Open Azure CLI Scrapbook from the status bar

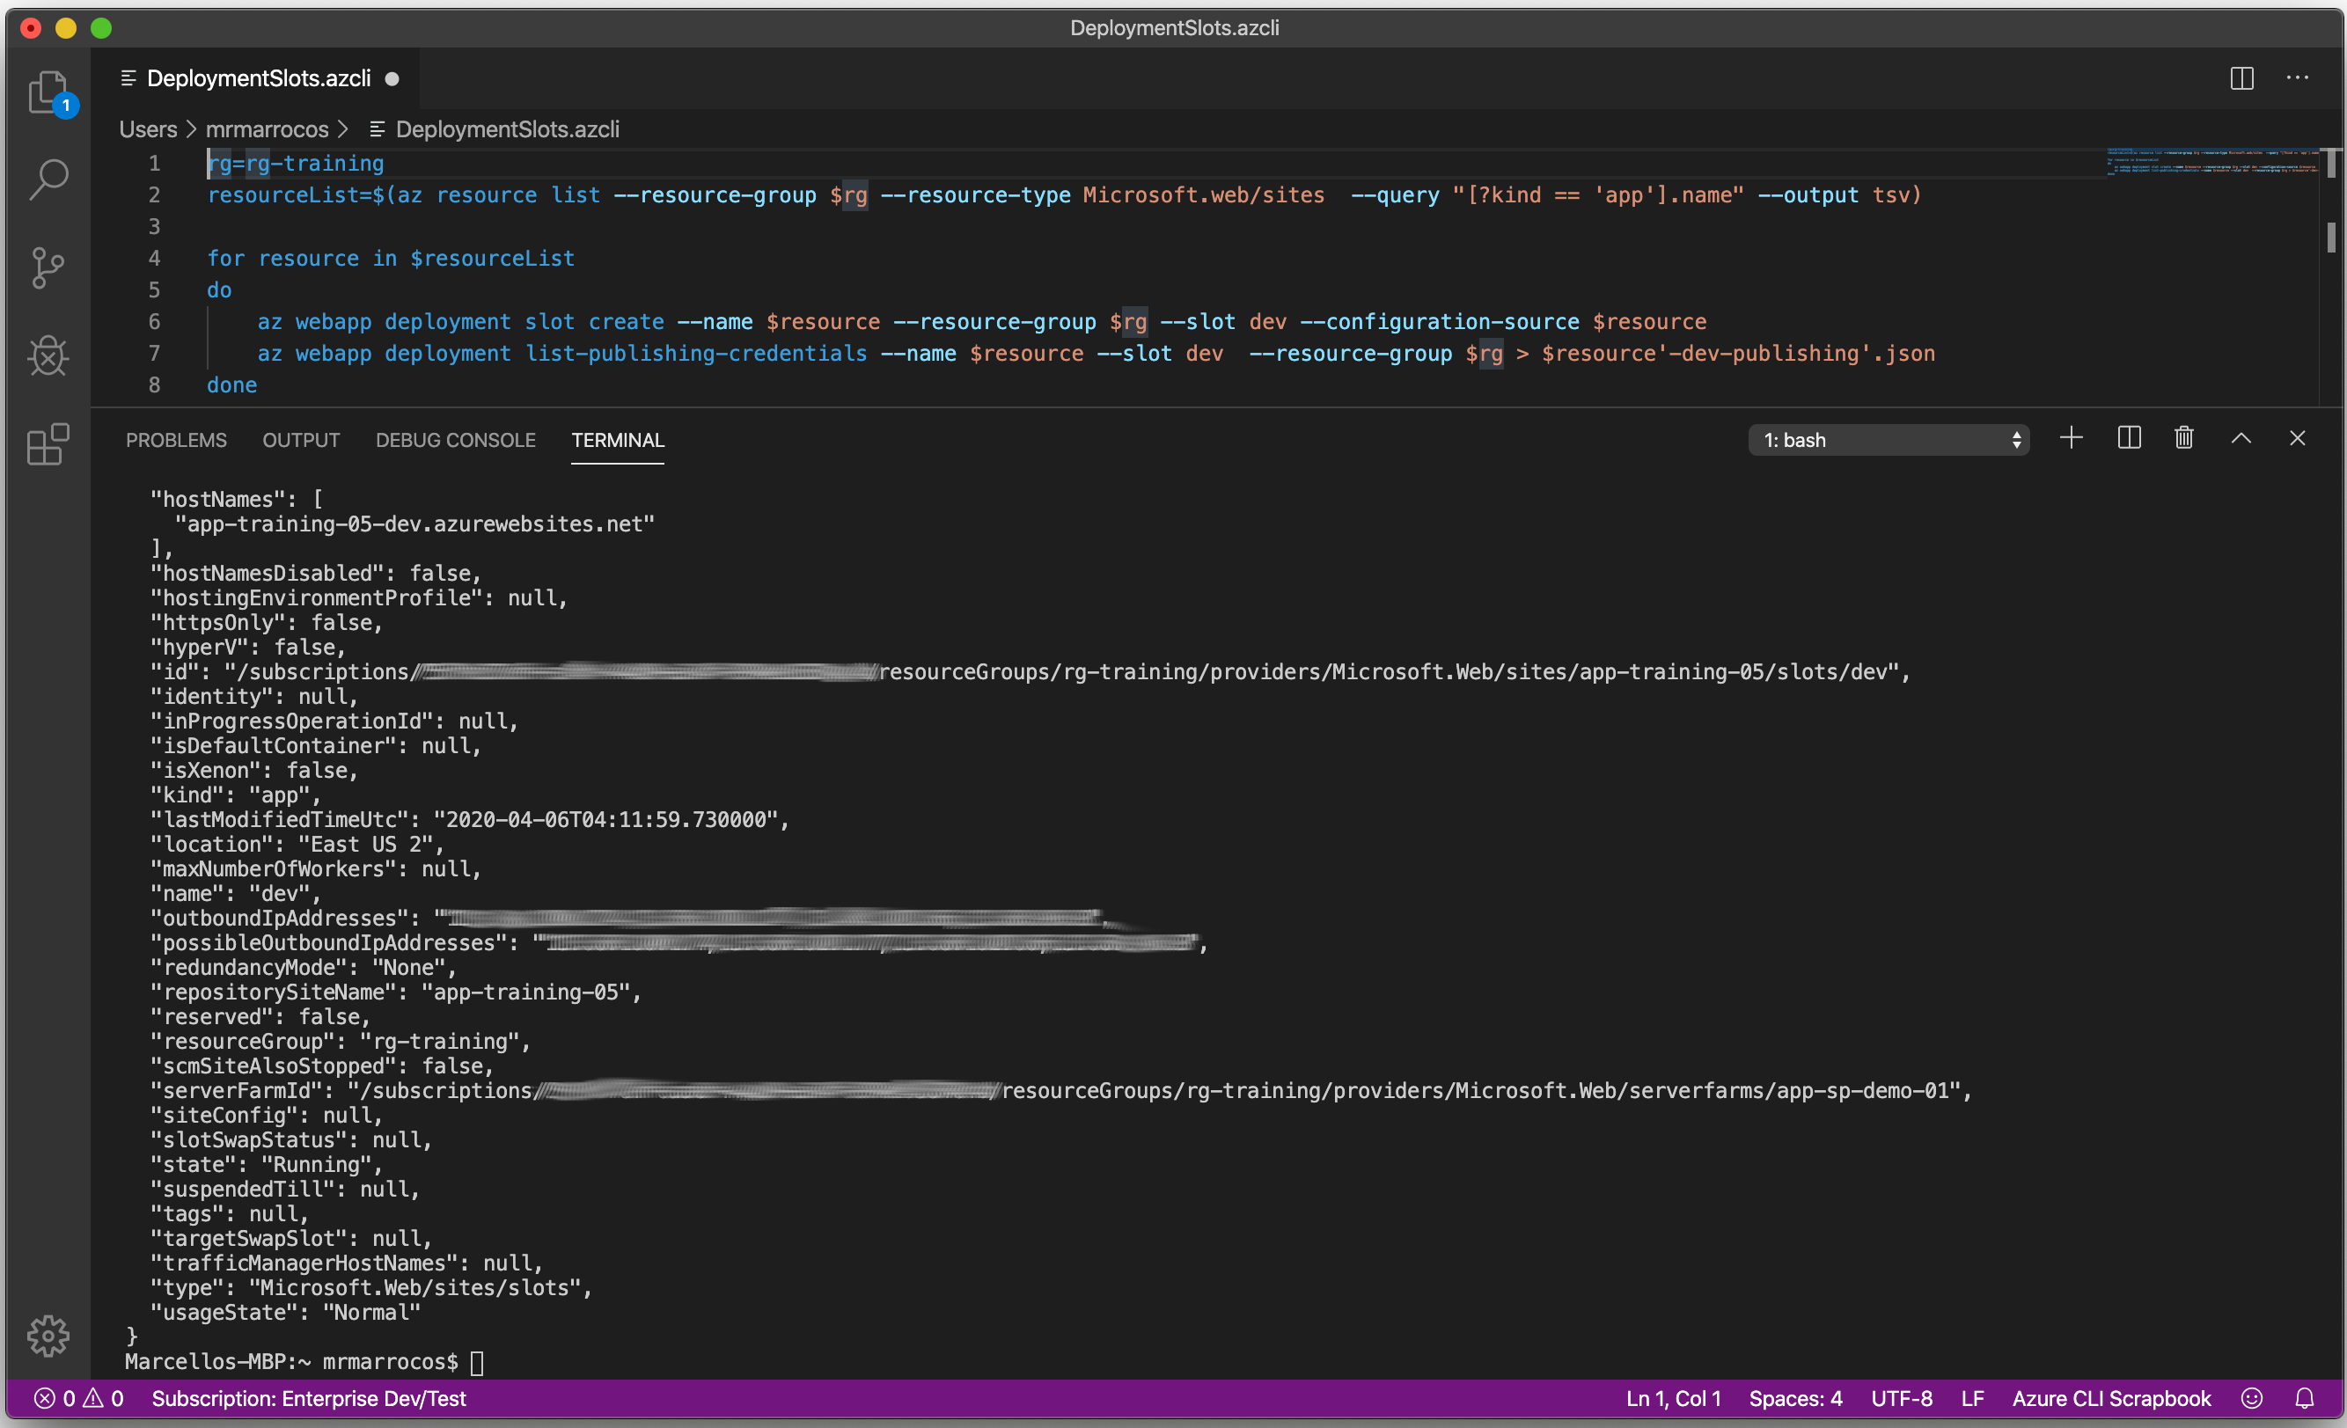pyautogui.click(x=2111, y=1398)
